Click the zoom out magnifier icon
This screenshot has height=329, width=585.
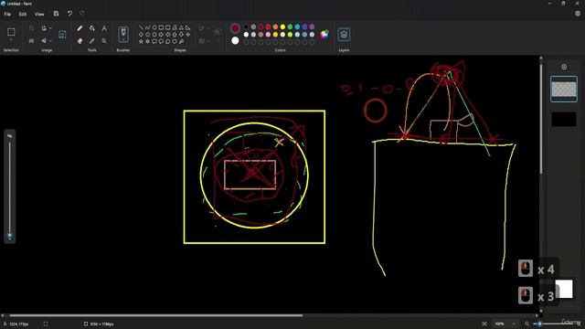pyautogui.click(x=526, y=324)
